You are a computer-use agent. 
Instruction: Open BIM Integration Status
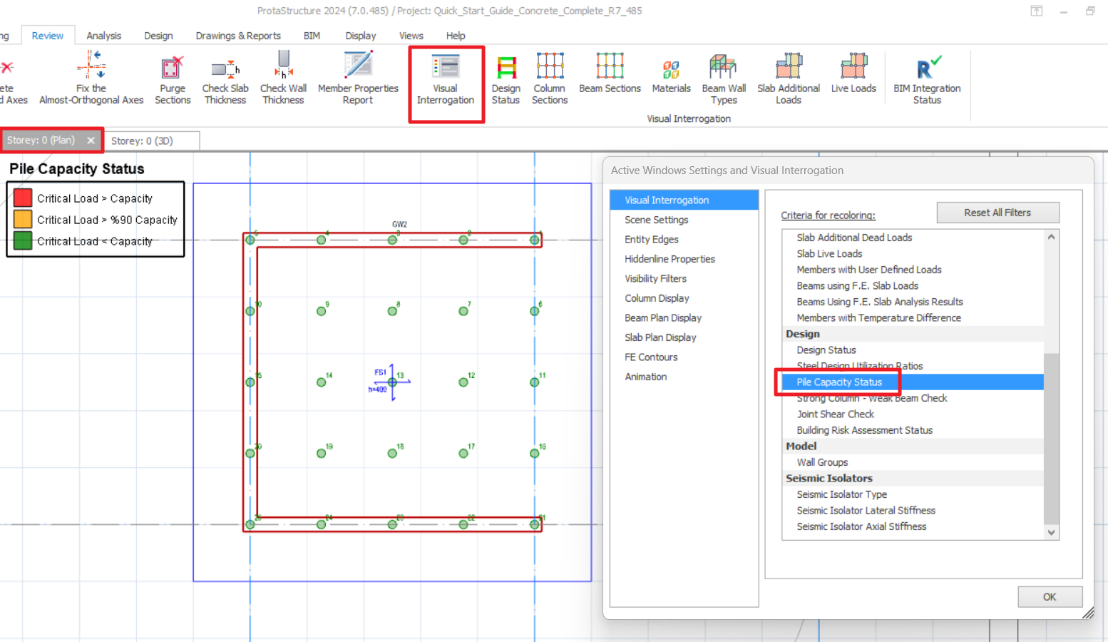tap(927, 80)
